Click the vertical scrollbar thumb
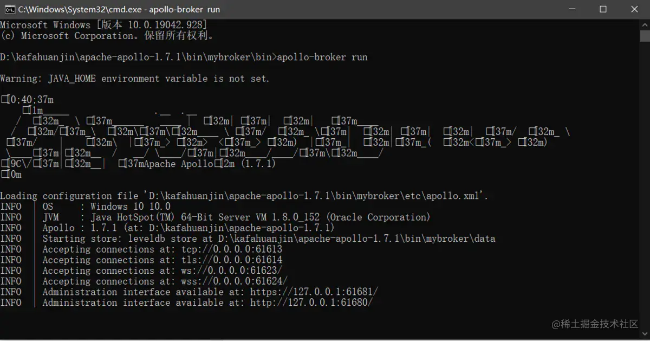 (645, 37)
